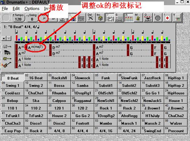Select the first guitar track icon
190x141 pixels.
click(x=7, y=47)
